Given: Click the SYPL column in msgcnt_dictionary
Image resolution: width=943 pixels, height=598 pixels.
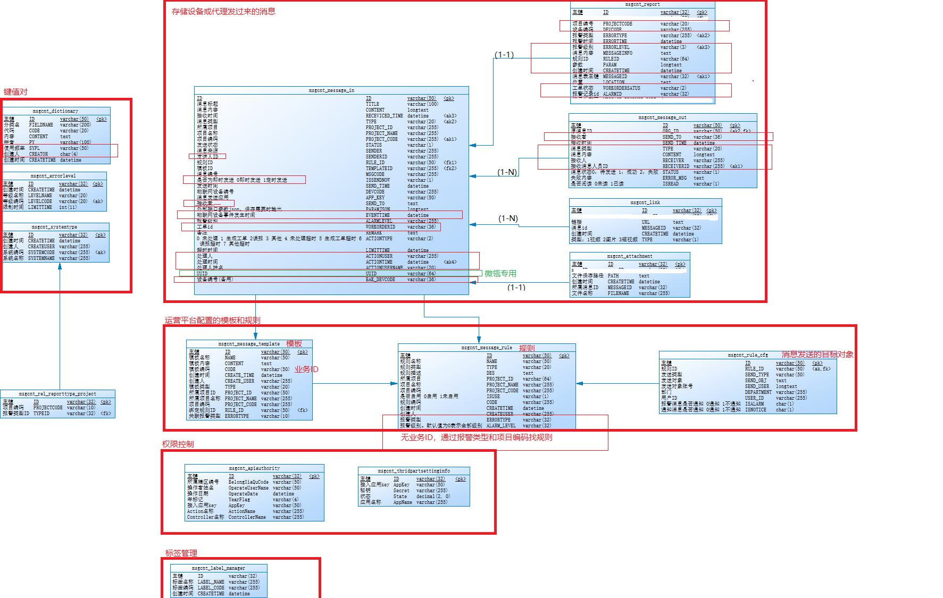Looking at the screenshot, I should click(34, 148).
